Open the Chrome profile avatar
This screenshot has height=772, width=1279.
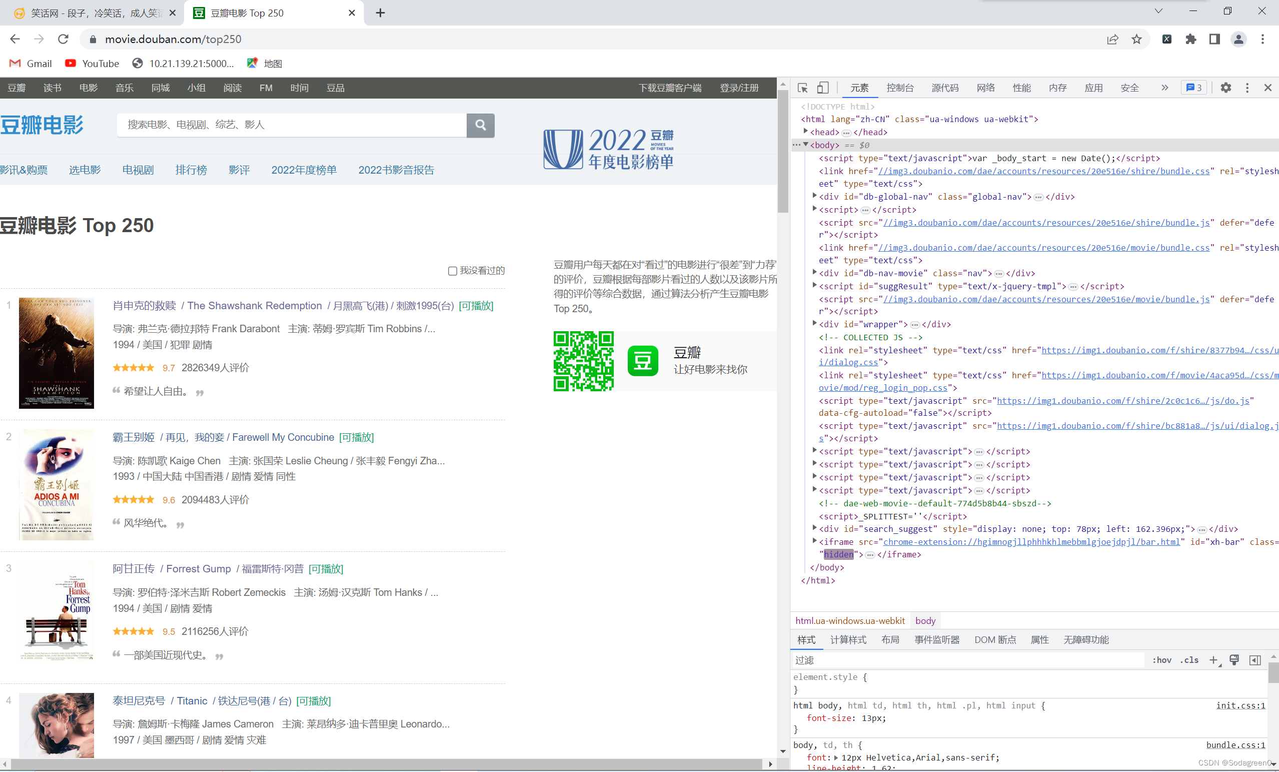coord(1238,39)
